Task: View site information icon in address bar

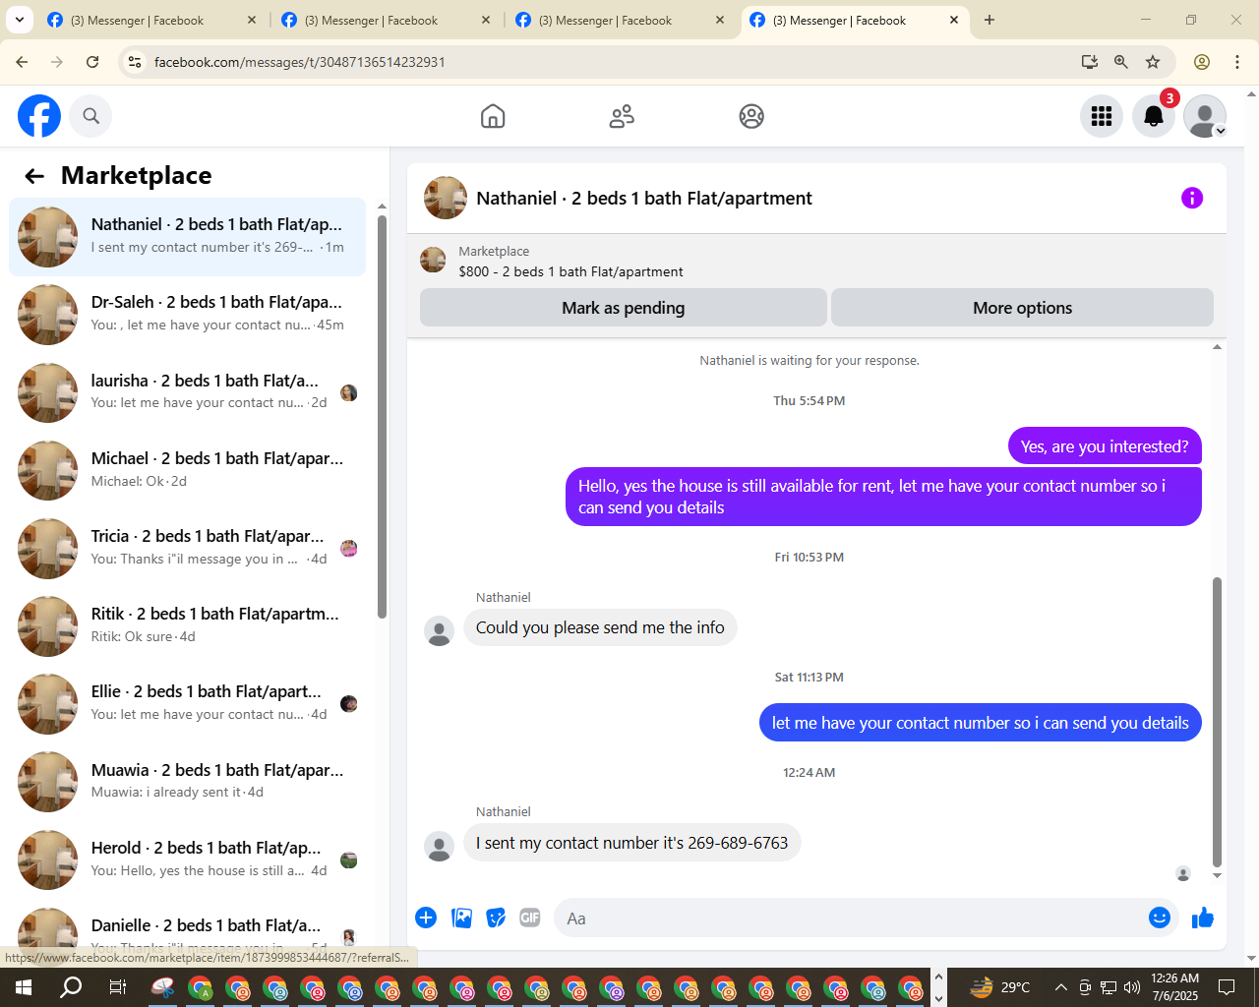Action: click(135, 62)
